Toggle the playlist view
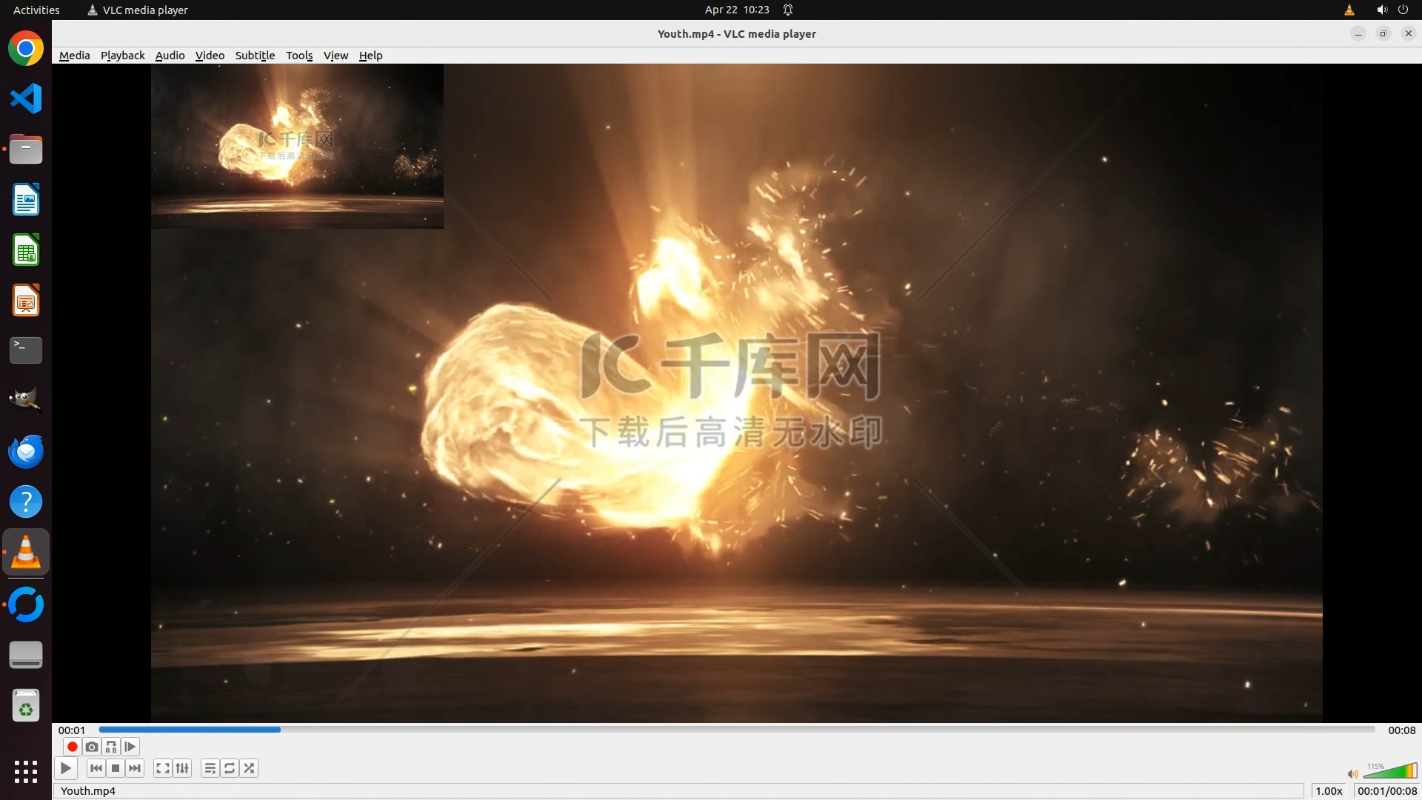Viewport: 1422px width, 800px height. [210, 768]
